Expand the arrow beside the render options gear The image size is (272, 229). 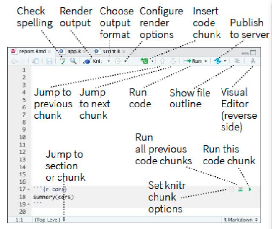point(126,61)
